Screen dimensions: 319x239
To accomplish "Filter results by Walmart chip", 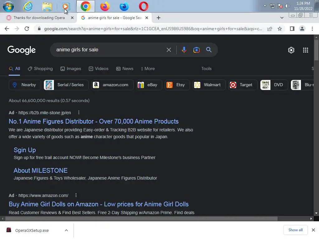I will tap(209, 85).
